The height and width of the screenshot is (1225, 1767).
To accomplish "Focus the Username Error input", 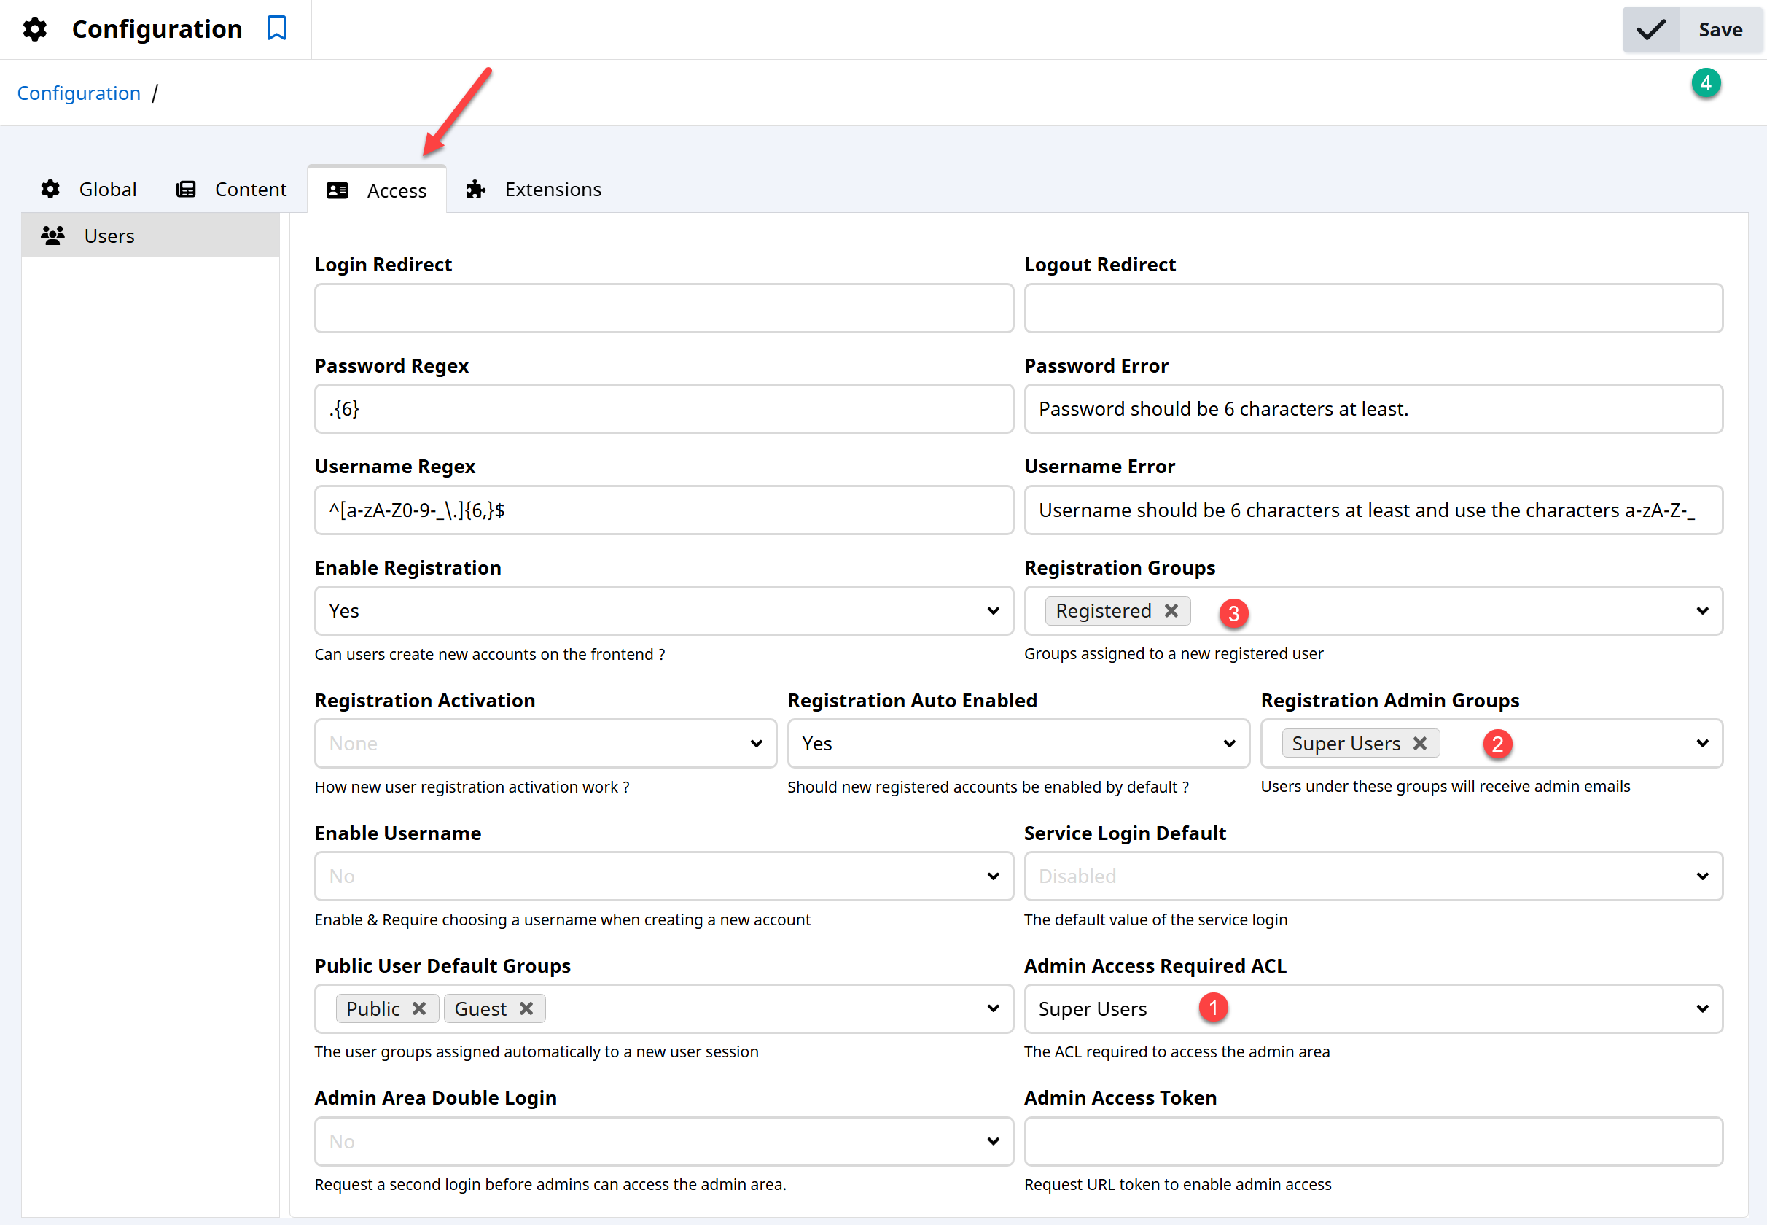I will [x=1373, y=510].
